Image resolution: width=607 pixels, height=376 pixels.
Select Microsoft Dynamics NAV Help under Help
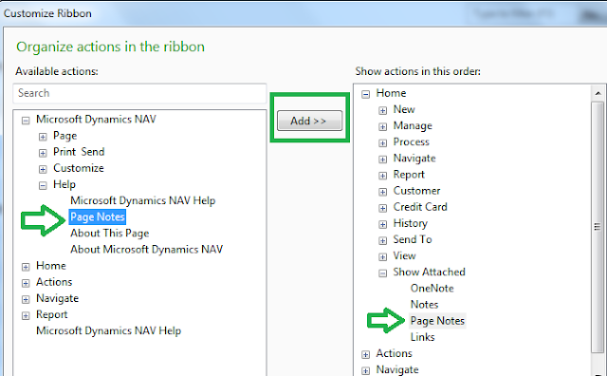tap(143, 200)
